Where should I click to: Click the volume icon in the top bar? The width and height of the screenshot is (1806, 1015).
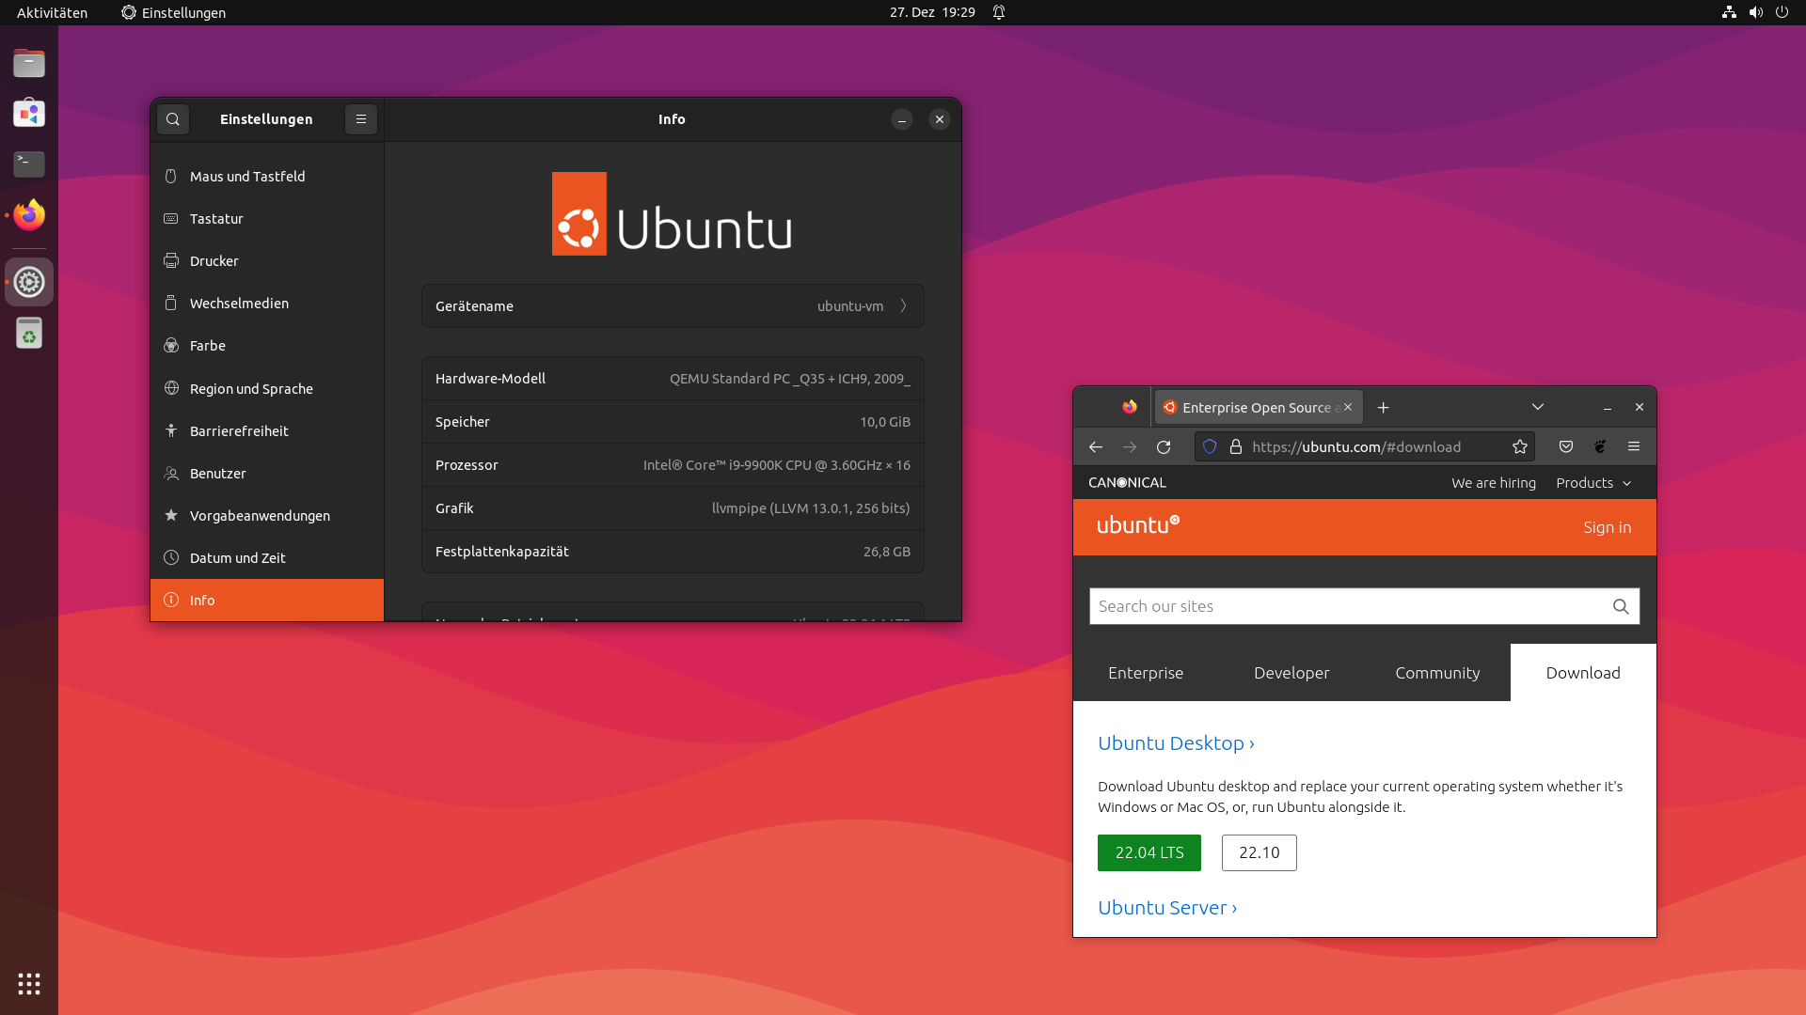pos(1755,12)
